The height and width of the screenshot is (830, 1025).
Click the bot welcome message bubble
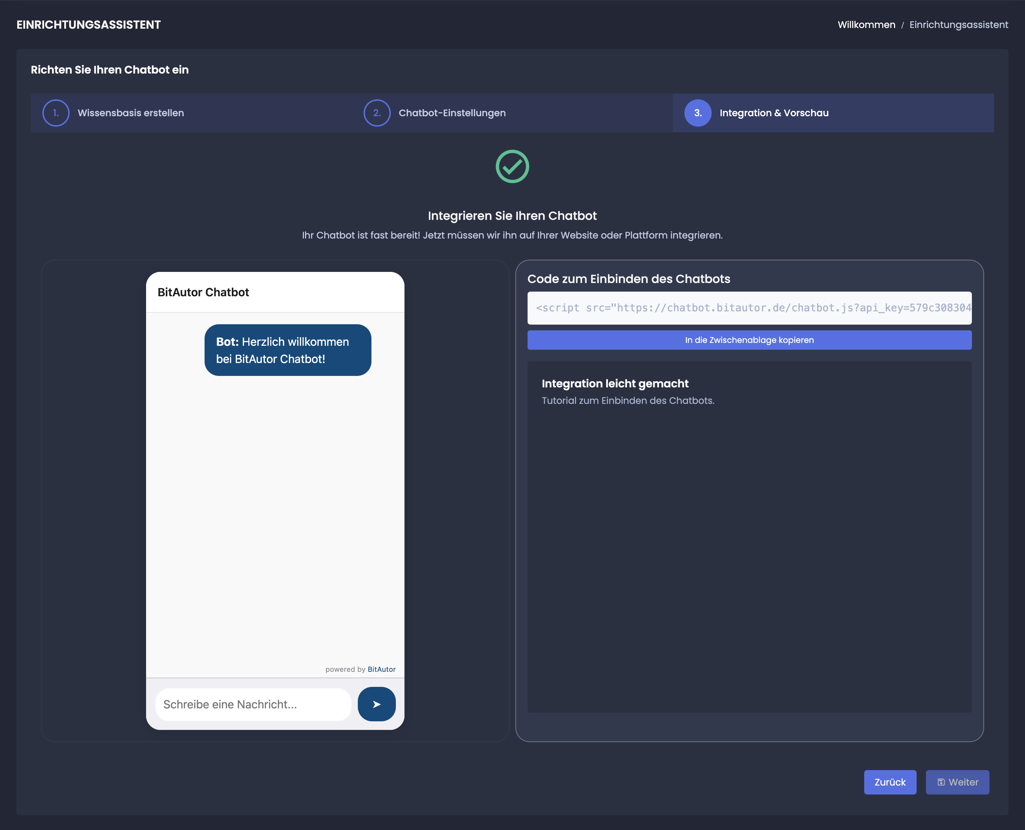click(x=287, y=350)
